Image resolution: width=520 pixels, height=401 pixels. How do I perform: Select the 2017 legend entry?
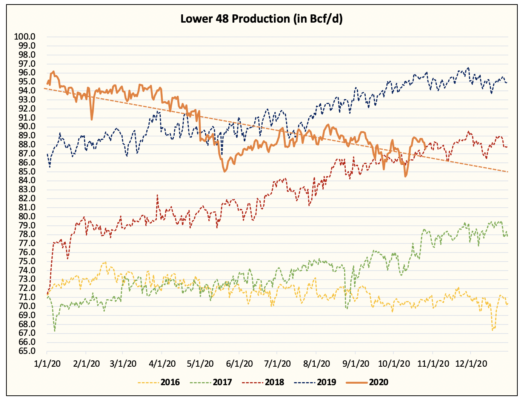[x=222, y=381]
